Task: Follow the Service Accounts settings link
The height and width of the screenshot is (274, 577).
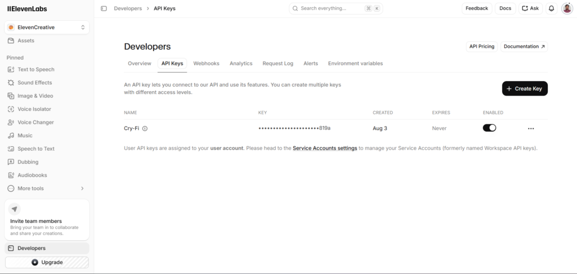Action: [325, 149]
